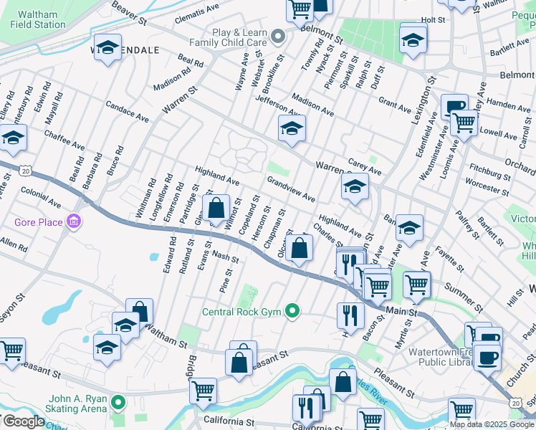
Task: Select the school icon in Warrendale
Action: click(x=107, y=48)
